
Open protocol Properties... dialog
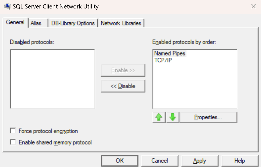pyautogui.click(x=208, y=117)
